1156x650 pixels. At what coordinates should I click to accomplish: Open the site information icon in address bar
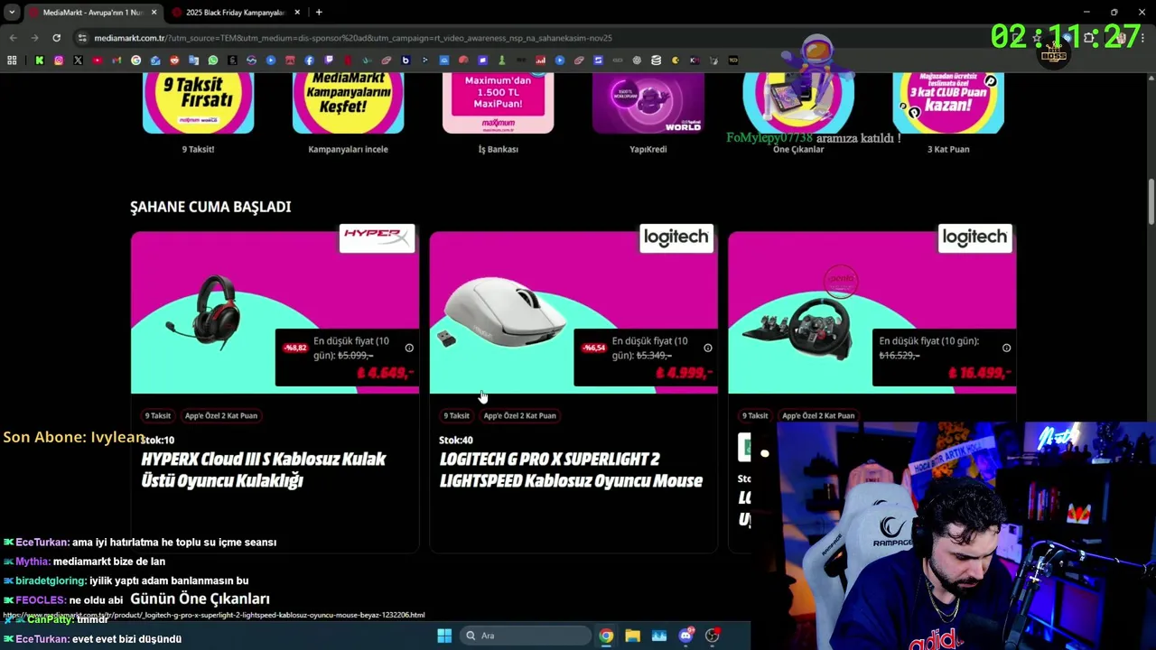(x=82, y=38)
